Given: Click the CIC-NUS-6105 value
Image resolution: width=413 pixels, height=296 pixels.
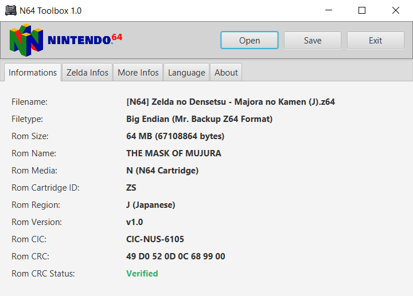Looking at the screenshot, I should click(155, 239).
